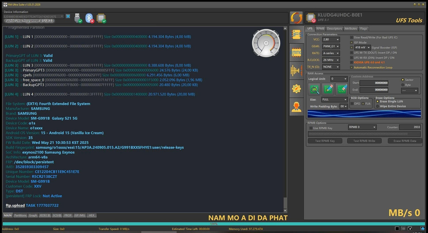428x233 pixels.
Task: Select the Sector radio button
Action: [x=403, y=80]
